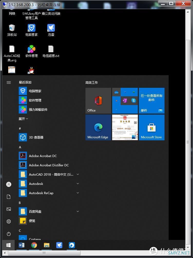
Task: Open the 迅雷 desktop shortcut
Action: (51, 30)
